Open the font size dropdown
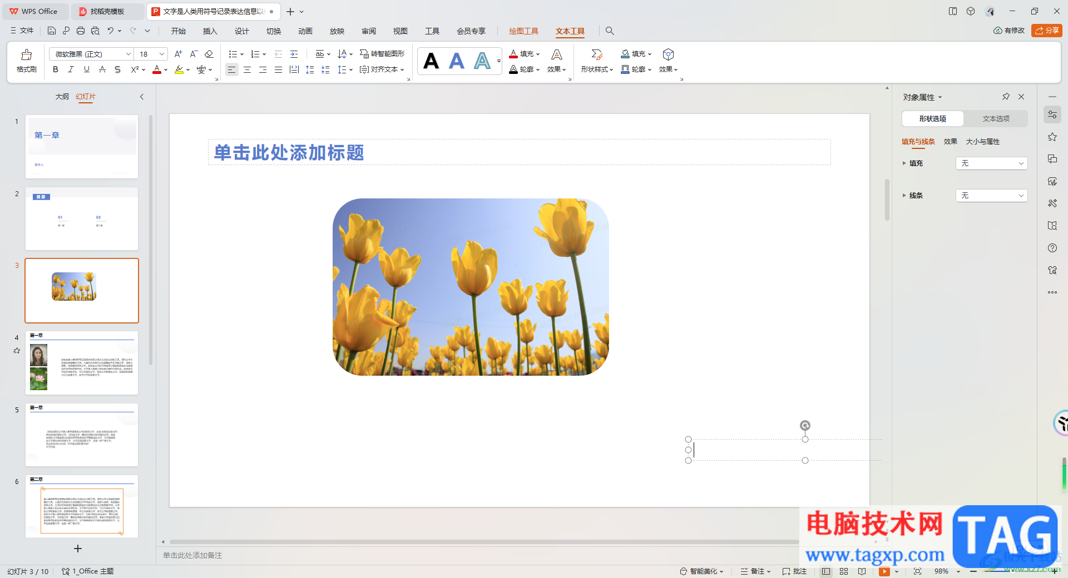 [162, 54]
